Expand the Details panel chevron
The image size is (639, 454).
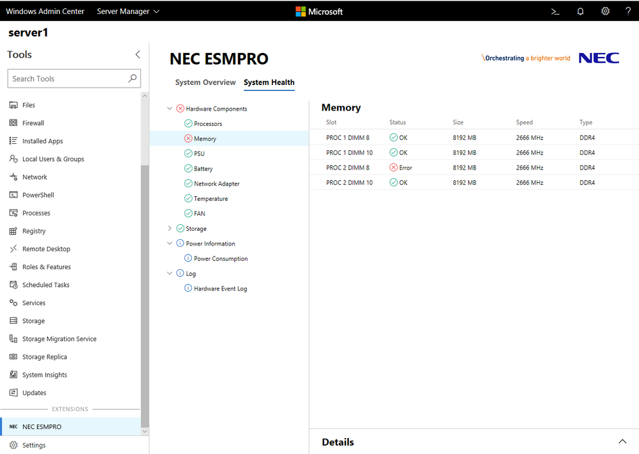[x=622, y=441]
